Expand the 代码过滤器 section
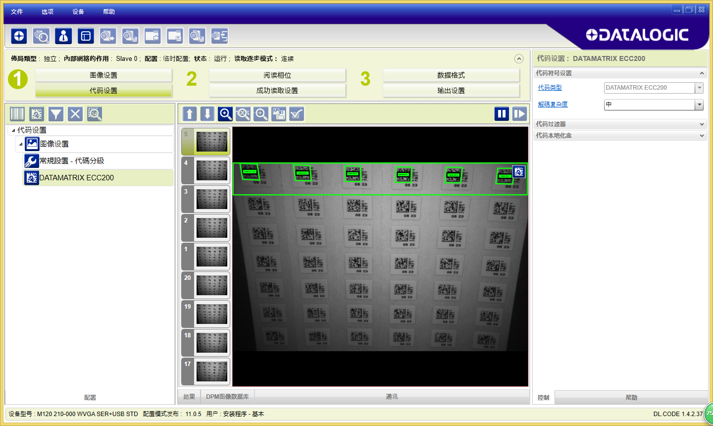 (x=702, y=124)
